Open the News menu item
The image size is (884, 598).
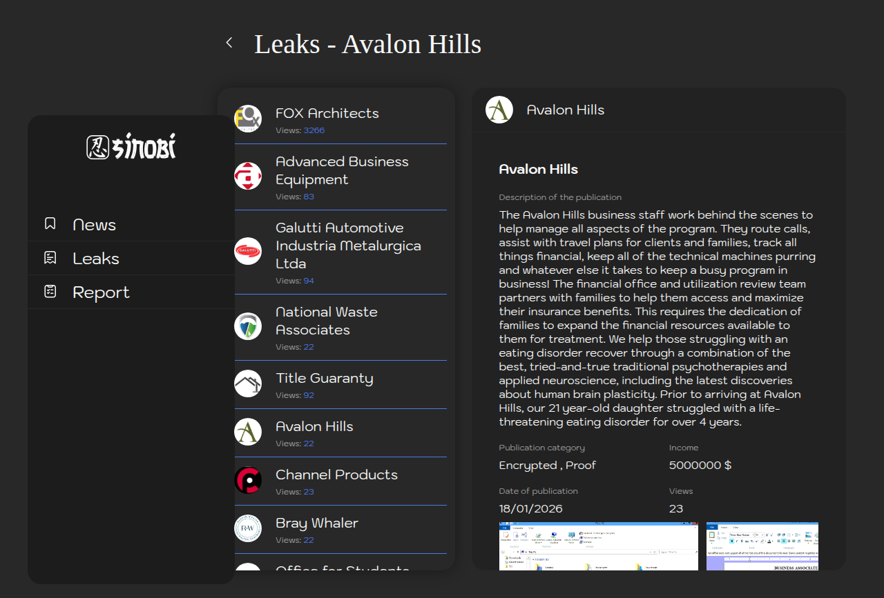95,225
